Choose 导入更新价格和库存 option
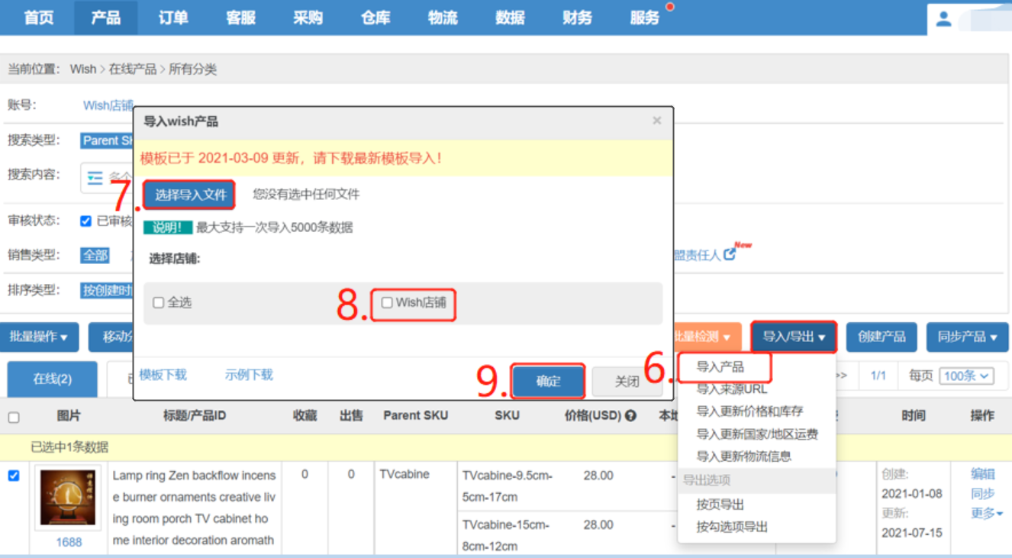The image size is (1012, 558). point(749,411)
